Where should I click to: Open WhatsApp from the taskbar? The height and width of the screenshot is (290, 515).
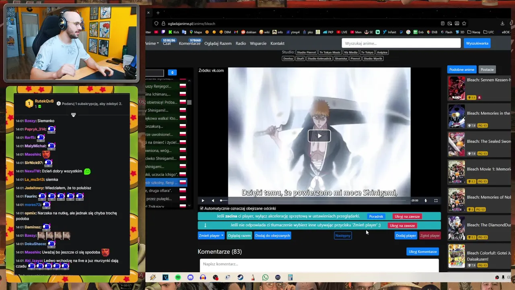point(265,278)
